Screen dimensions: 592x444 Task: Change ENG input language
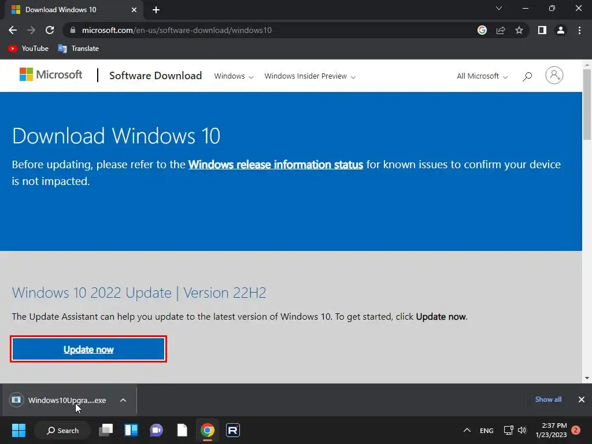click(x=487, y=430)
